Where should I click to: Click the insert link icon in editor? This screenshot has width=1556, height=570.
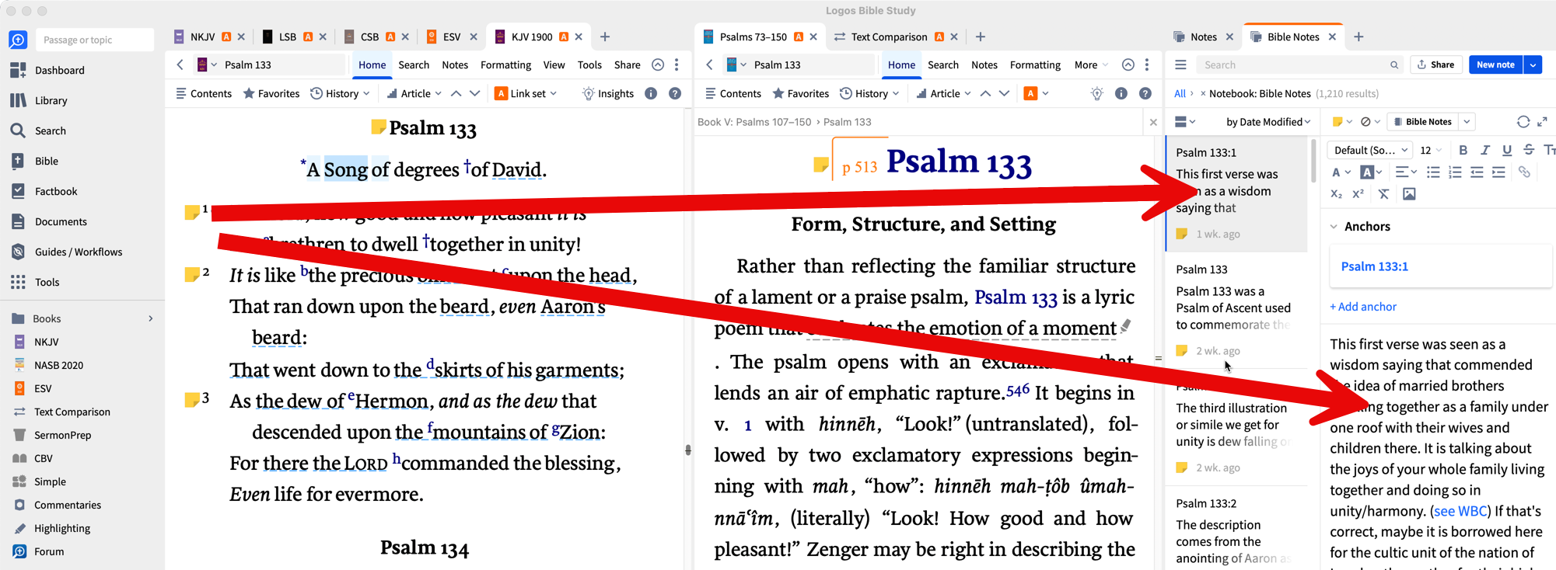tap(1524, 172)
